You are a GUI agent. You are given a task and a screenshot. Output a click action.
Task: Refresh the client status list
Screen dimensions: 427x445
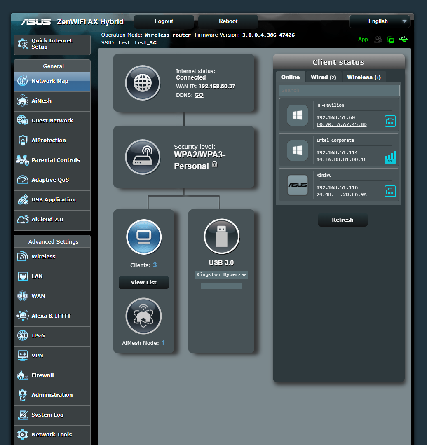click(x=343, y=219)
